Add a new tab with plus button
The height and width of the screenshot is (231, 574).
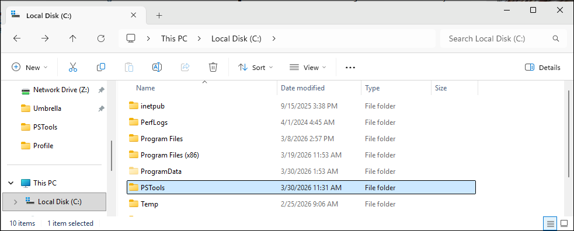click(x=159, y=15)
